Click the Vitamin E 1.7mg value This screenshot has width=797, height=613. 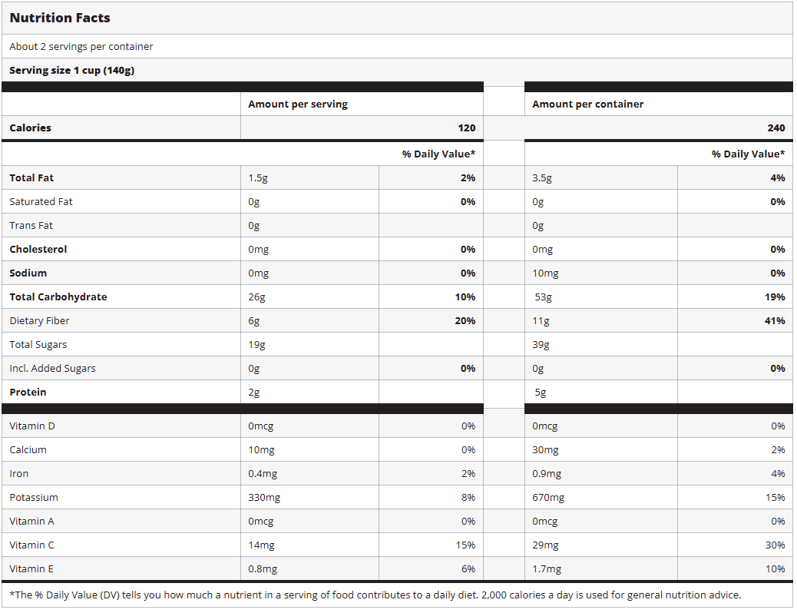click(x=545, y=569)
